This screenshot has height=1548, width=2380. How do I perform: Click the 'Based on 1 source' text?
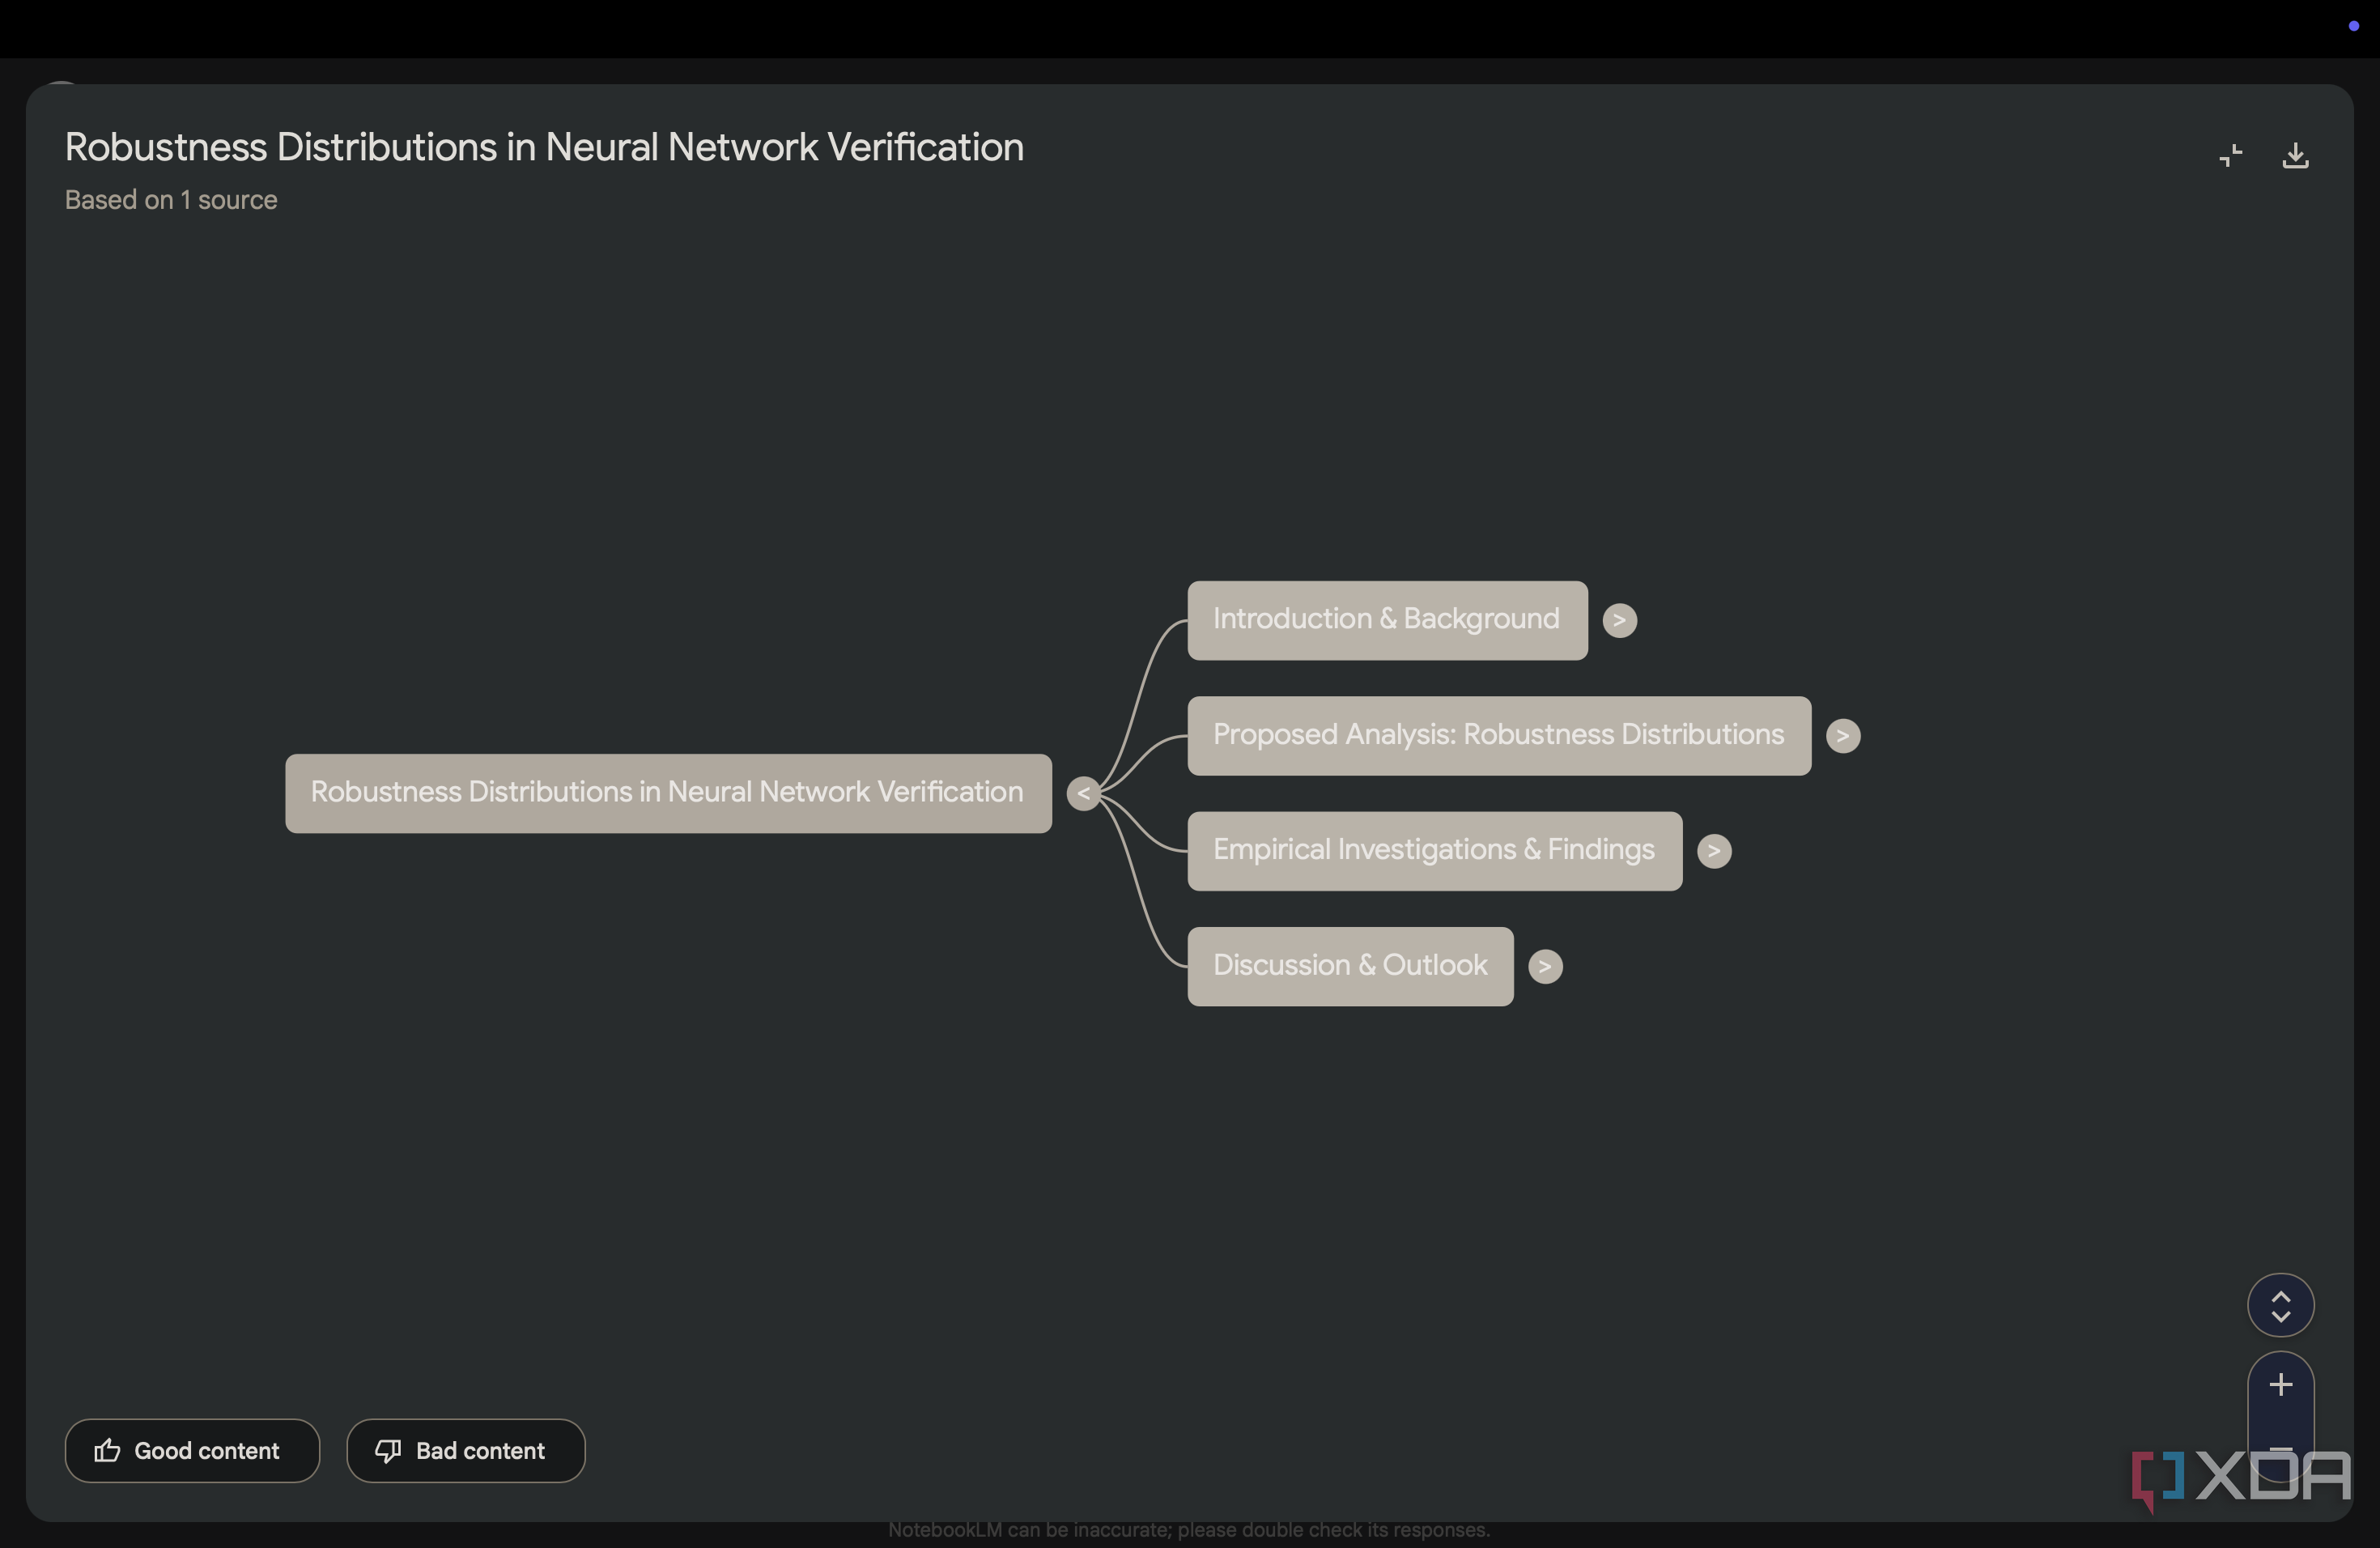[171, 200]
